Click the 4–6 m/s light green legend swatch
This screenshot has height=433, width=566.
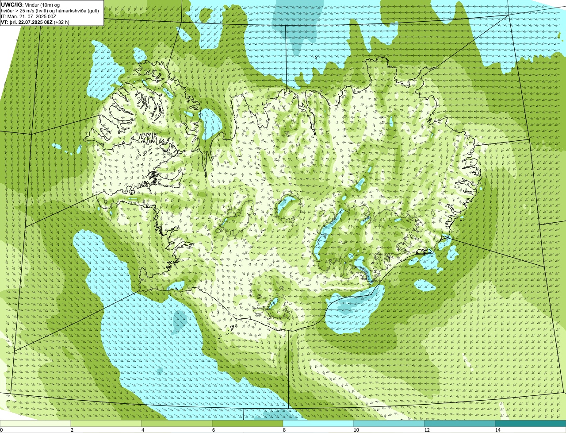tap(177, 423)
